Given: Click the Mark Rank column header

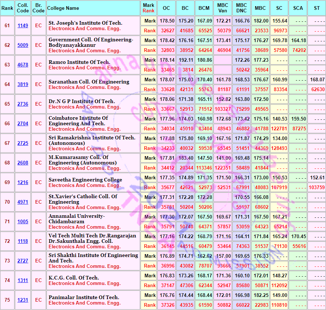Looking at the screenshot, I should click(148, 8).
